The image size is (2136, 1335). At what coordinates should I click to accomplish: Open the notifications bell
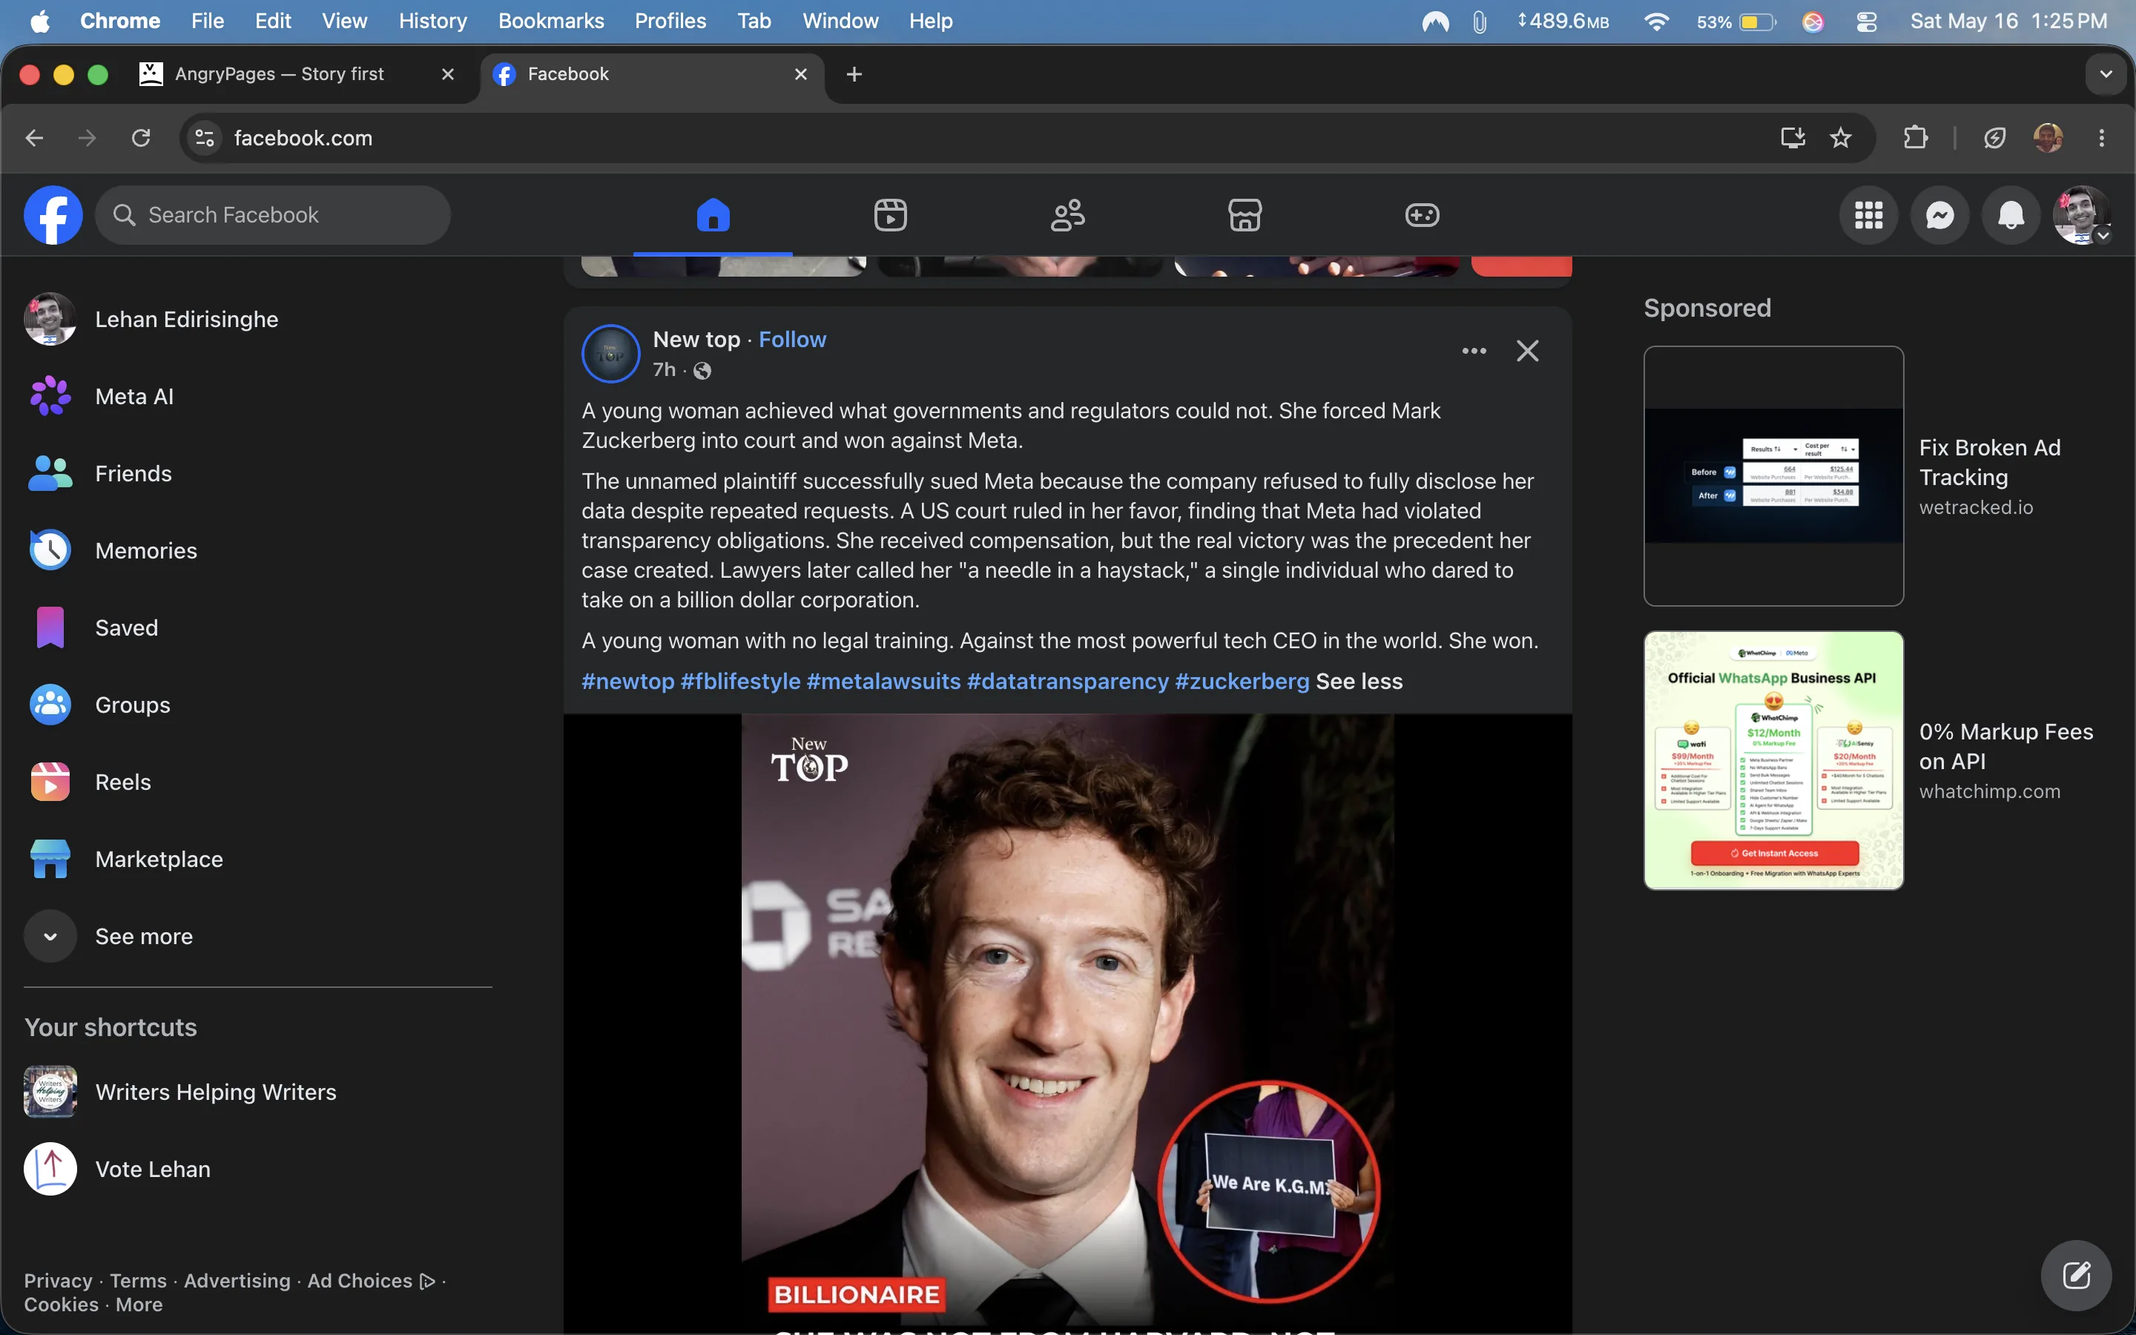2011,214
